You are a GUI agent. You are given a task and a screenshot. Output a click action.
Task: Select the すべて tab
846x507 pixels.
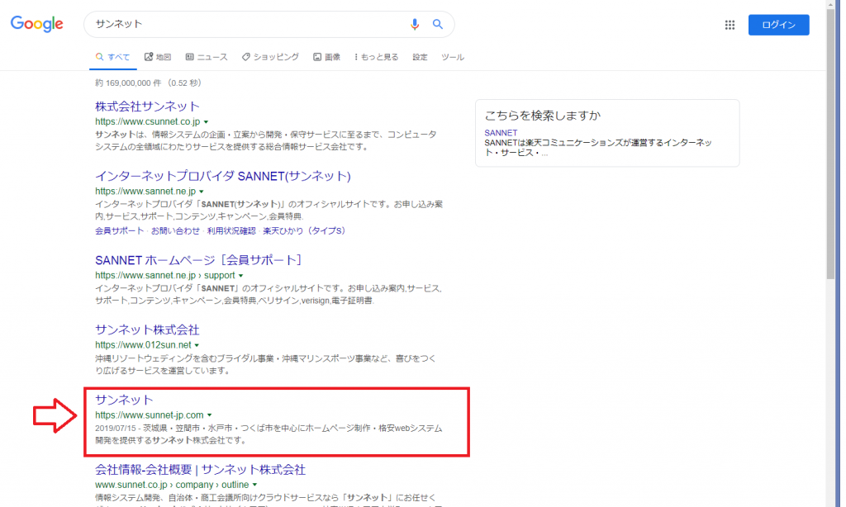112,57
